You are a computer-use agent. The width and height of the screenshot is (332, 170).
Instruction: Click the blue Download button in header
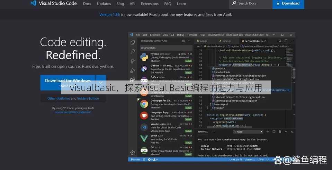(x=288, y=3)
